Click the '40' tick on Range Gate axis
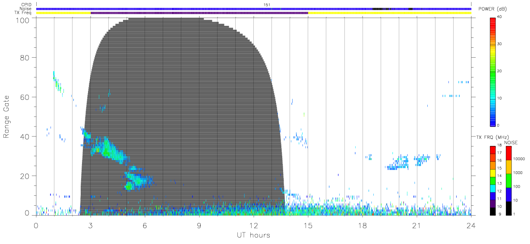Screen dimensions: 530x244 25,136
